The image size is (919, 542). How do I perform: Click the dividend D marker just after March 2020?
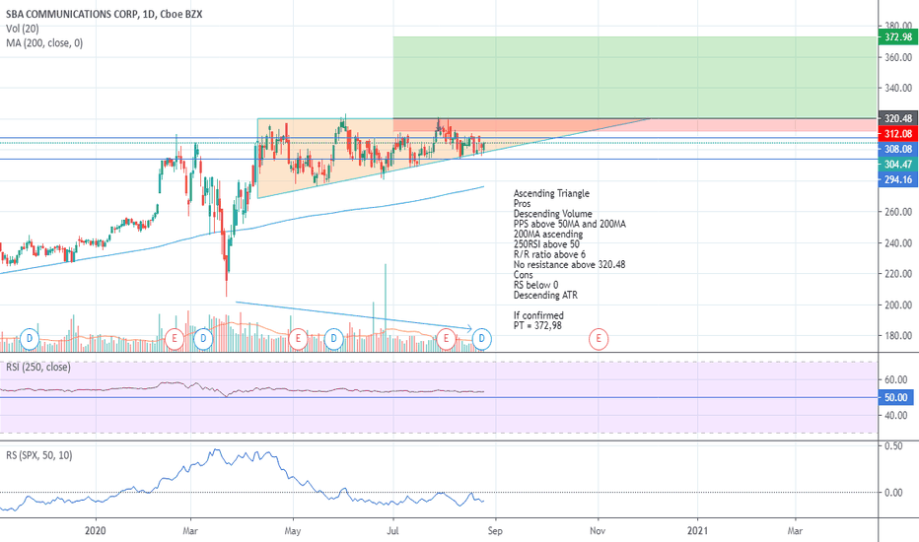pyautogui.click(x=203, y=339)
